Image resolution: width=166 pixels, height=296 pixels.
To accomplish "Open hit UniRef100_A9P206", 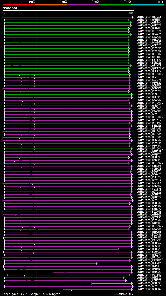I will point(149,22).
